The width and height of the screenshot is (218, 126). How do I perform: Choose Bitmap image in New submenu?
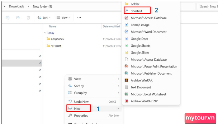pyautogui.click(x=151, y=25)
